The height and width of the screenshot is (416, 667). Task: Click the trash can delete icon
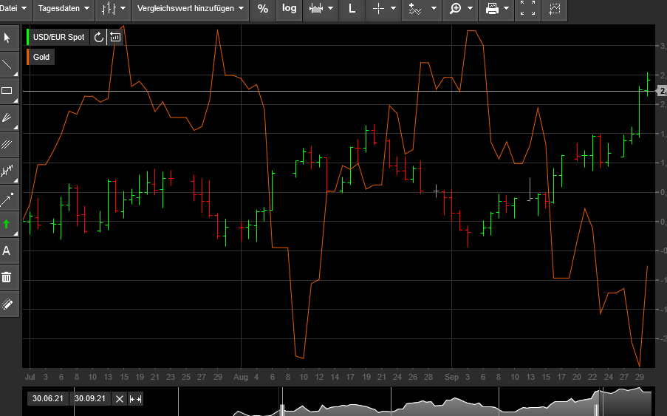coord(7,277)
